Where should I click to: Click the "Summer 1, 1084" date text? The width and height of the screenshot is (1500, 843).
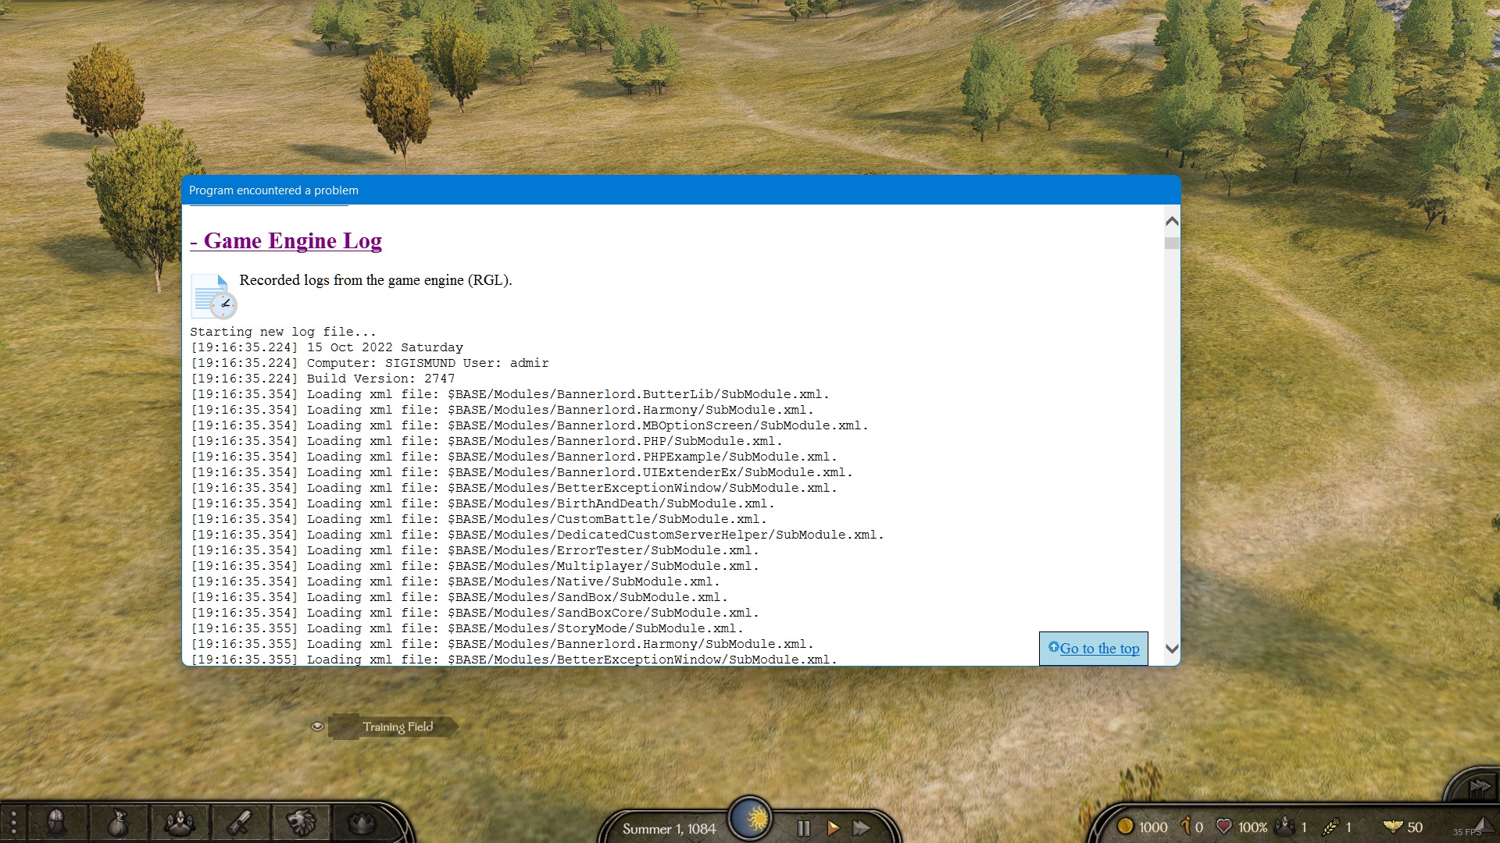669,829
